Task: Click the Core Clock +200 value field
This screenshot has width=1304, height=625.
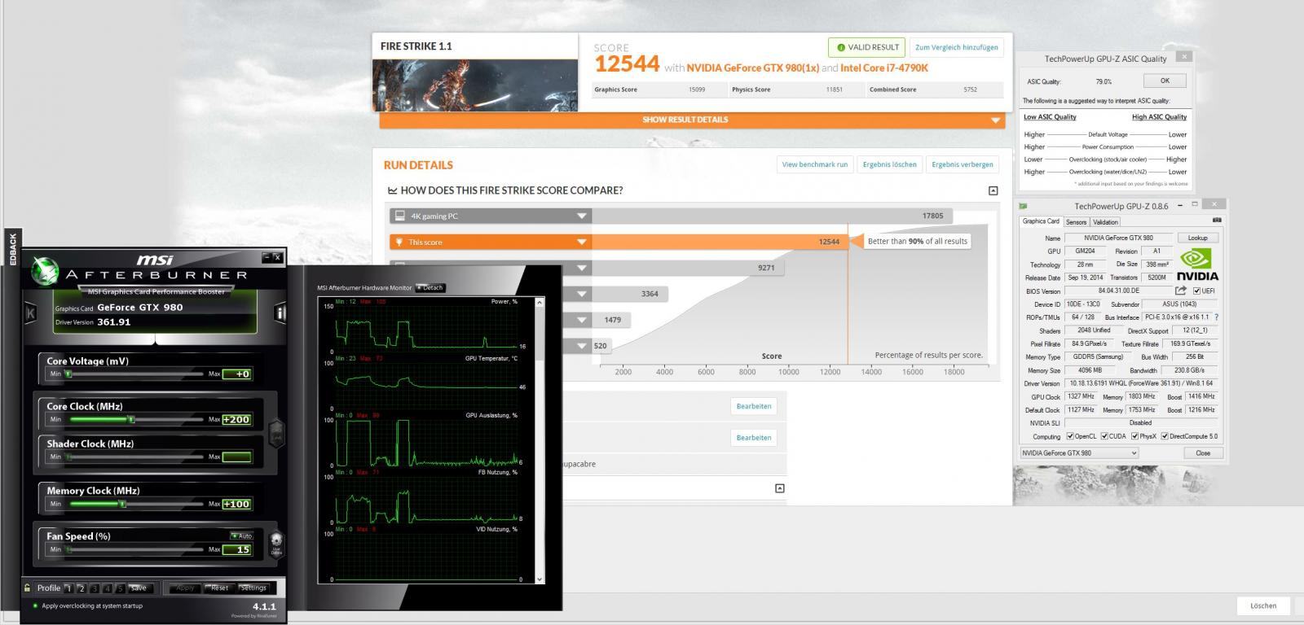Action: point(236,420)
